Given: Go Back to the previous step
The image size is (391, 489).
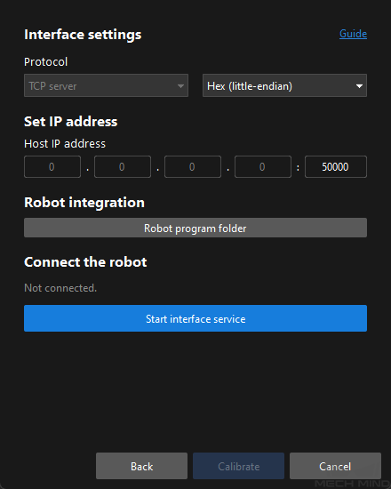Looking at the screenshot, I should (142, 466).
